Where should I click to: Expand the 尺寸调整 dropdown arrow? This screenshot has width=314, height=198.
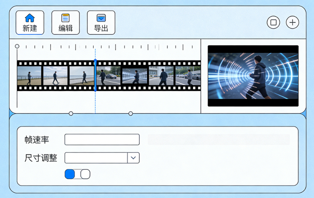(x=133, y=158)
